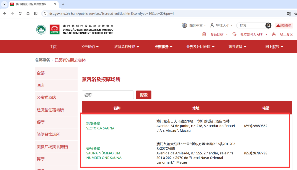Open the VICTORIA SAUNA link
297x170 pixels.
100,128
